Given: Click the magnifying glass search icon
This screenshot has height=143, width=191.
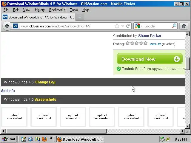Looking at the screenshot, I should pyautogui.click(x=174, y=26).
